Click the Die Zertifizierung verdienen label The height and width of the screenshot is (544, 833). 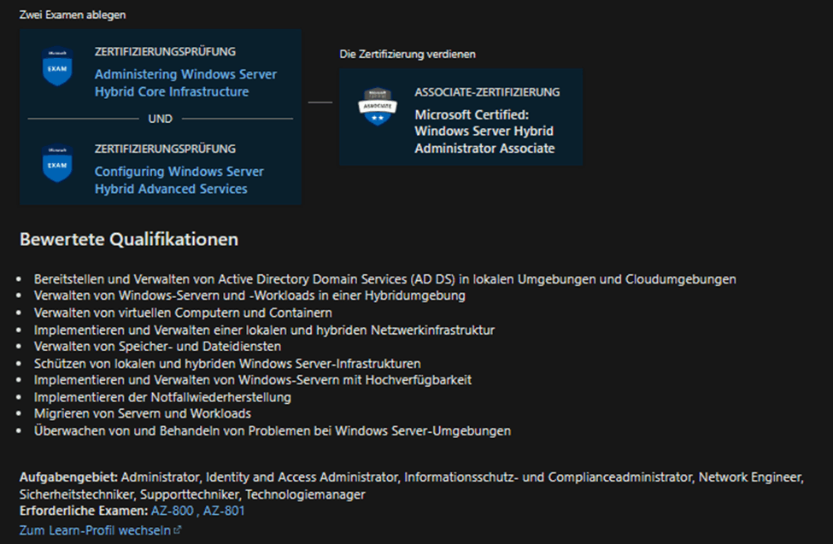pos(408,54)
